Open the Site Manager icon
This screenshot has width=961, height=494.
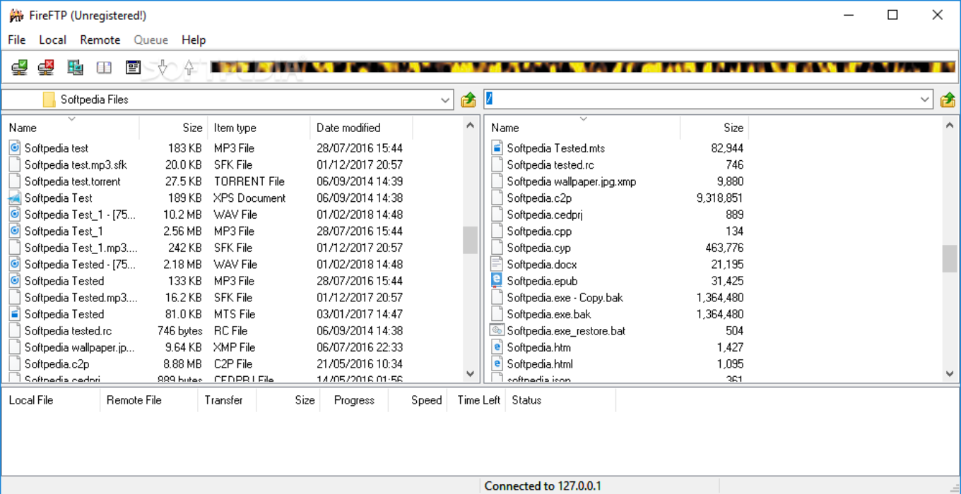click(74, 67)
